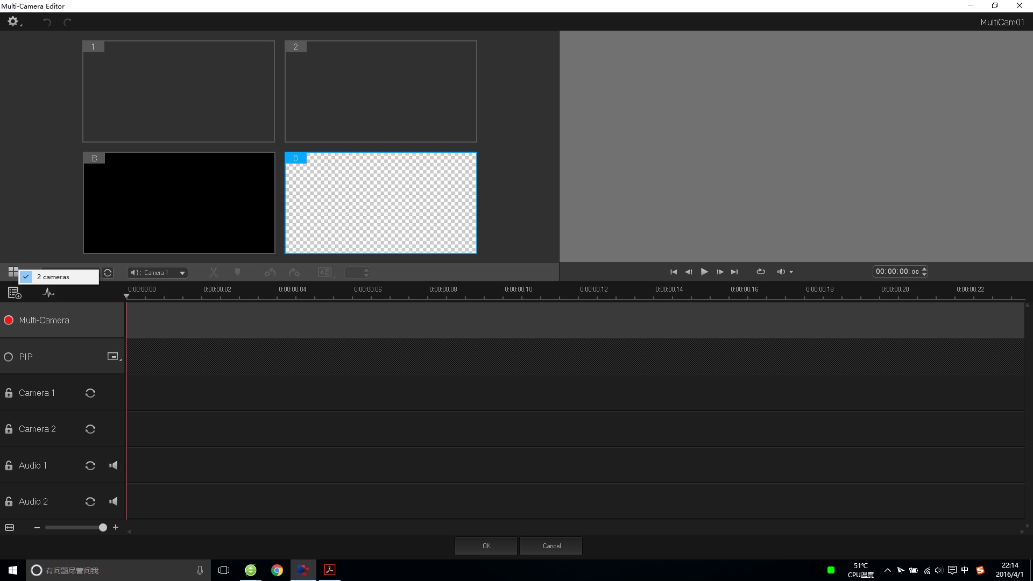
Task: Click horizontal scrollbar left arrow
Action: click(x=129, y=532)
